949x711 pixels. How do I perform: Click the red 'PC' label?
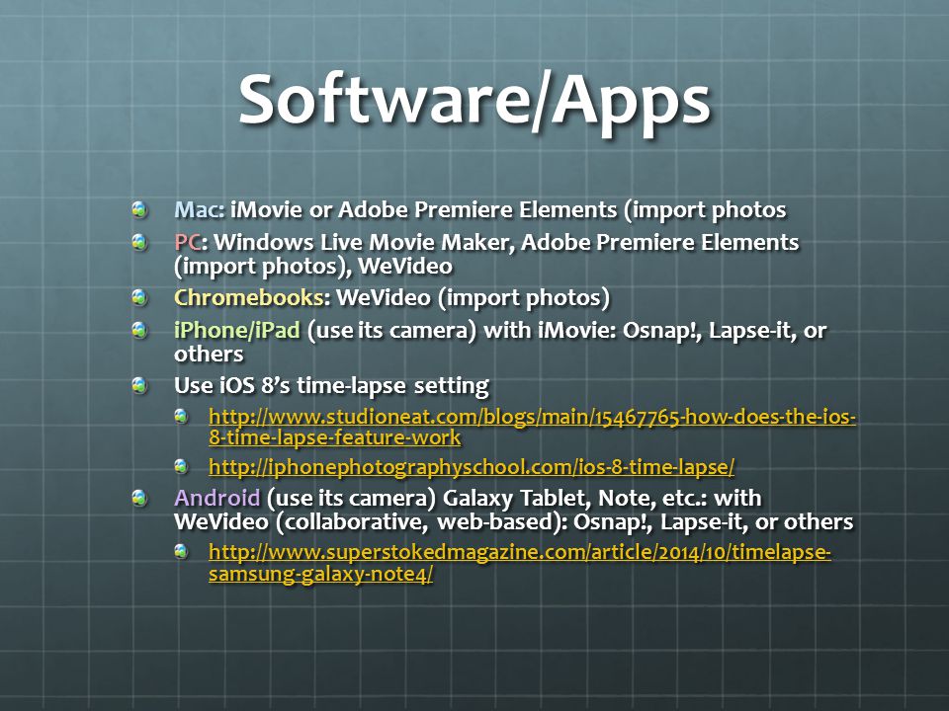(x=187, y=242)
